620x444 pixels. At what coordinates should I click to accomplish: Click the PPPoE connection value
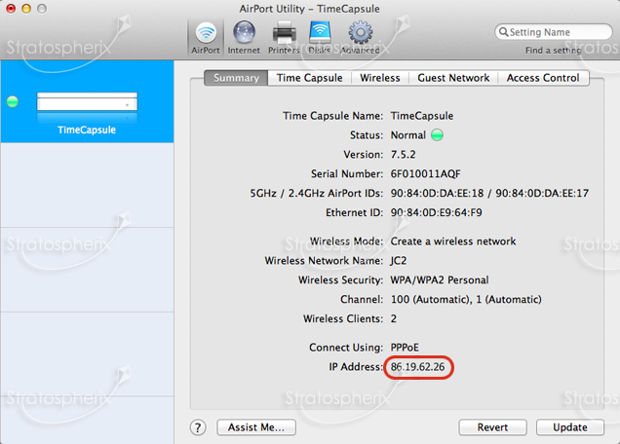[x=405, y=348]
